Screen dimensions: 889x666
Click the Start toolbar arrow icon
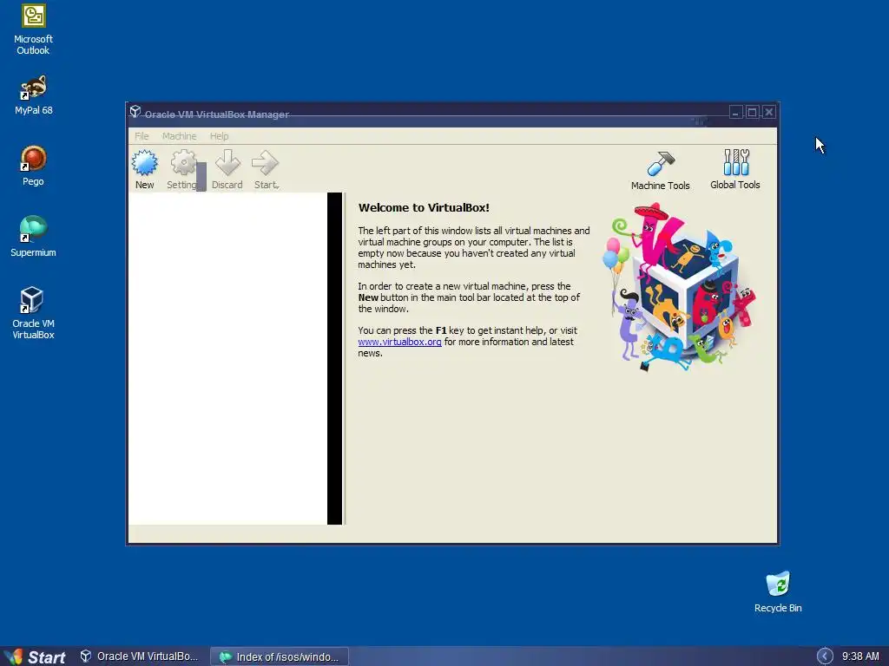[264, 163]
